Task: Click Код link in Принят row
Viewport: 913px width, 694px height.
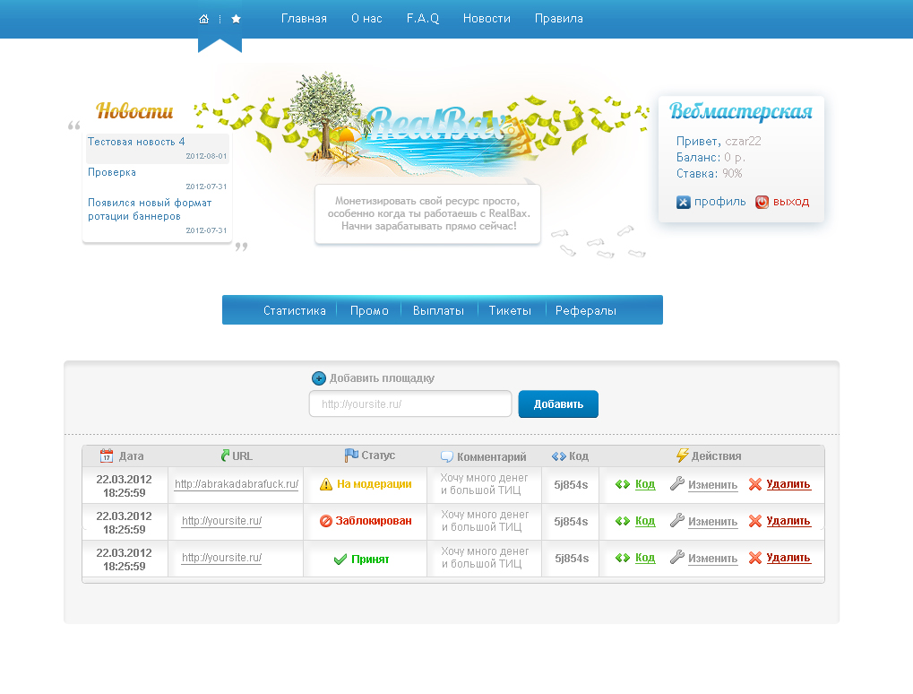Action: click(645, 558)
